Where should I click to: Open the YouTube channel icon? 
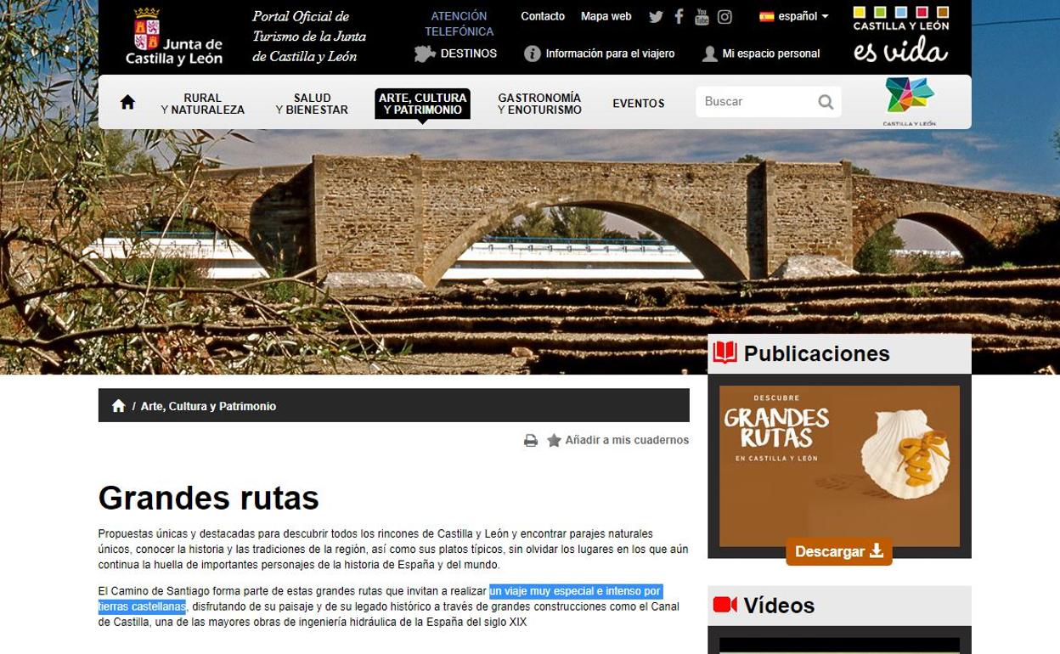coord(701,16)
